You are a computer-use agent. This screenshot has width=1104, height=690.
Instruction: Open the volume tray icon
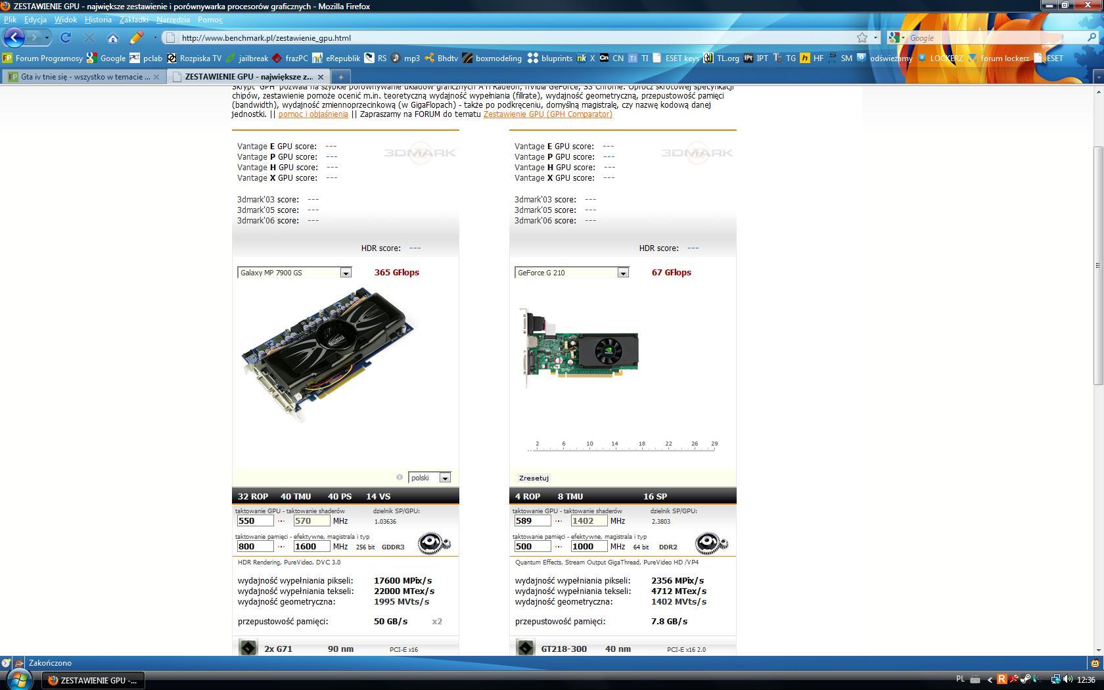pos(1068,679)
